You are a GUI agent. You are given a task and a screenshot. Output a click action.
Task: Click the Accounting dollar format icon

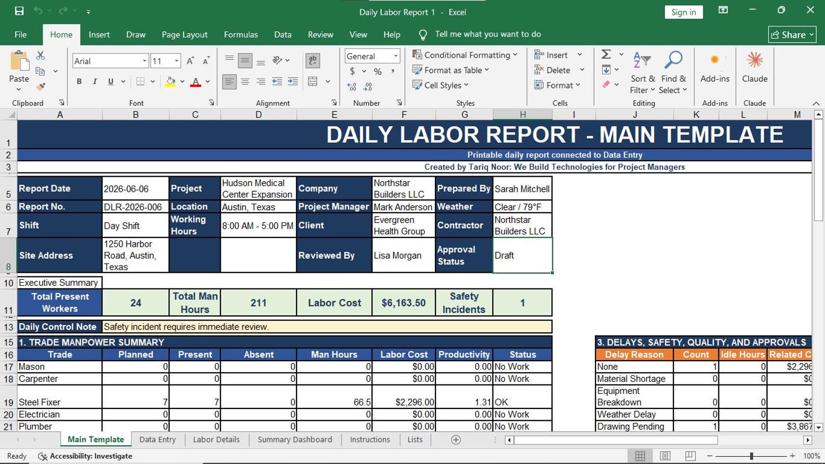tap(352, 72)
